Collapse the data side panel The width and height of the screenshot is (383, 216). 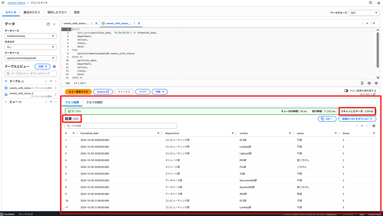pos(54,24)
